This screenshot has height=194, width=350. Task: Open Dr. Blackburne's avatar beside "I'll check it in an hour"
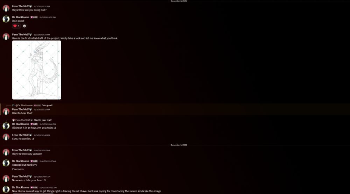pyautogui.click(x=6, y=126)
